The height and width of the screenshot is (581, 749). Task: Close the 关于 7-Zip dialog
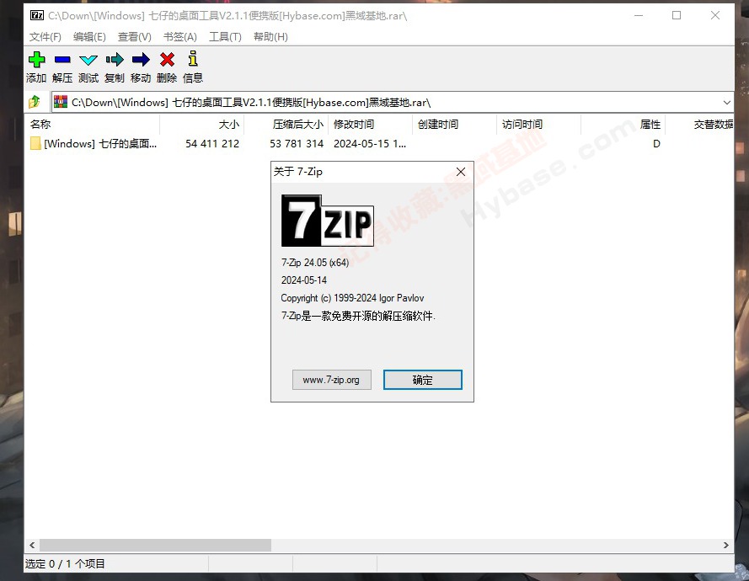click(x=461, y=172)
